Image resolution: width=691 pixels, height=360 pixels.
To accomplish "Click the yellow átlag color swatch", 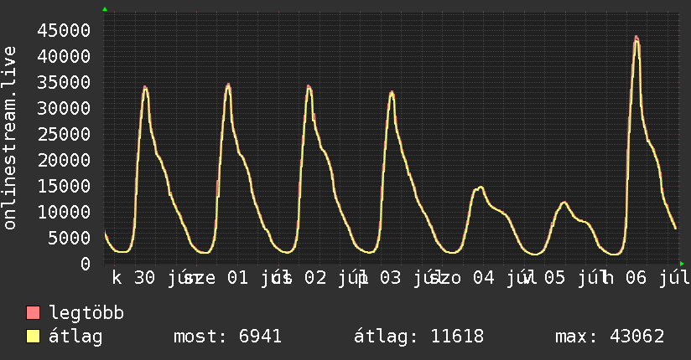I will pos(33,337).
